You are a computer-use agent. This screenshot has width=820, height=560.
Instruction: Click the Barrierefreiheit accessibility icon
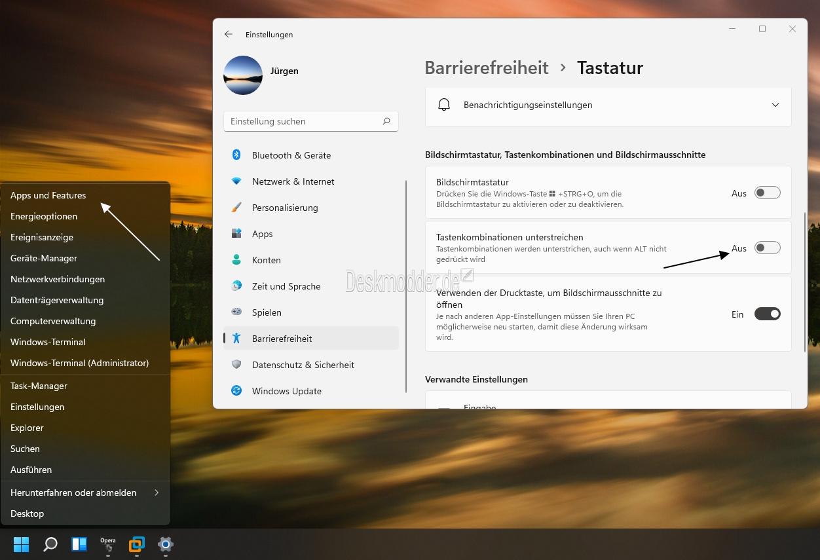click(x=236, y=339)
